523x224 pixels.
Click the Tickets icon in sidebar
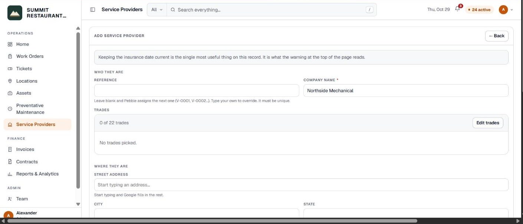click(10, 69)
